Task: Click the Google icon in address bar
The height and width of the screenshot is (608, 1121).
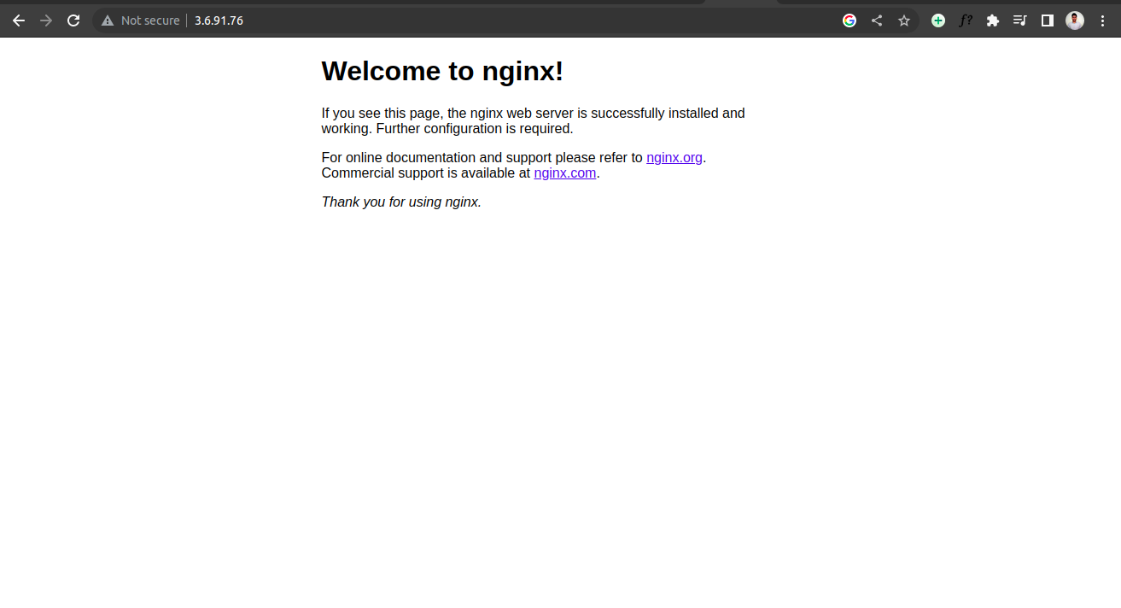Action: tap(850, 20)
